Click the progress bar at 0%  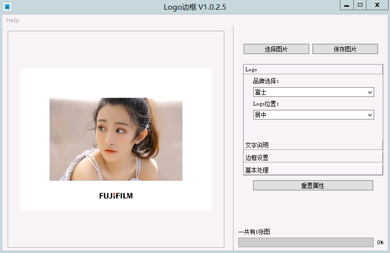[x=306, y=242]
